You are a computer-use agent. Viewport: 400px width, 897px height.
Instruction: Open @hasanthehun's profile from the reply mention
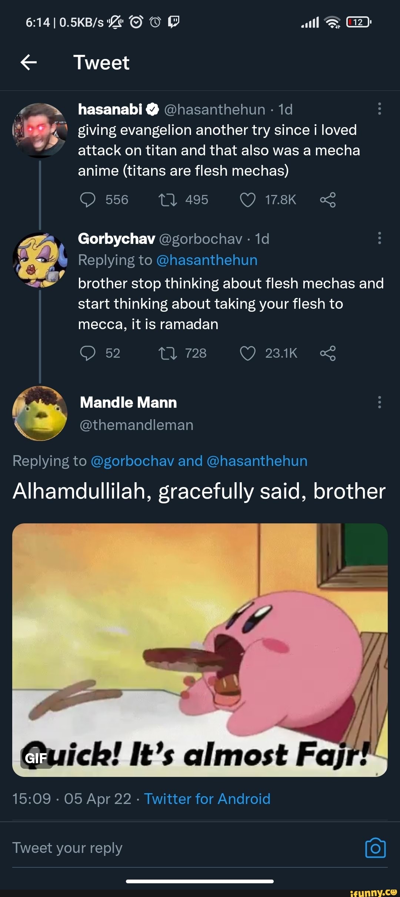207,260
